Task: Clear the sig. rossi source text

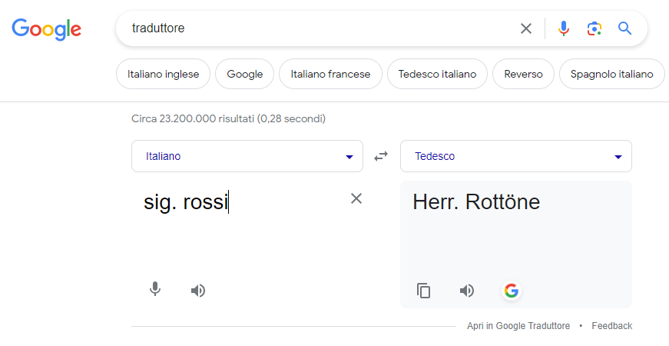Action: coord(356,198)
